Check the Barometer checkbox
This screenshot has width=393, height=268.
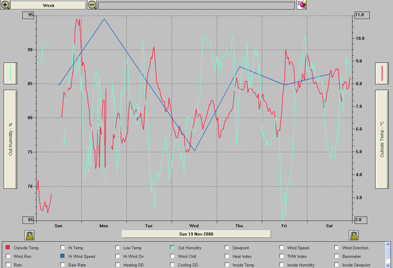pyautogui.click(x=337, y=256)
